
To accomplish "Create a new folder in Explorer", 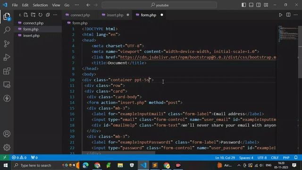I will pos(33,15).
